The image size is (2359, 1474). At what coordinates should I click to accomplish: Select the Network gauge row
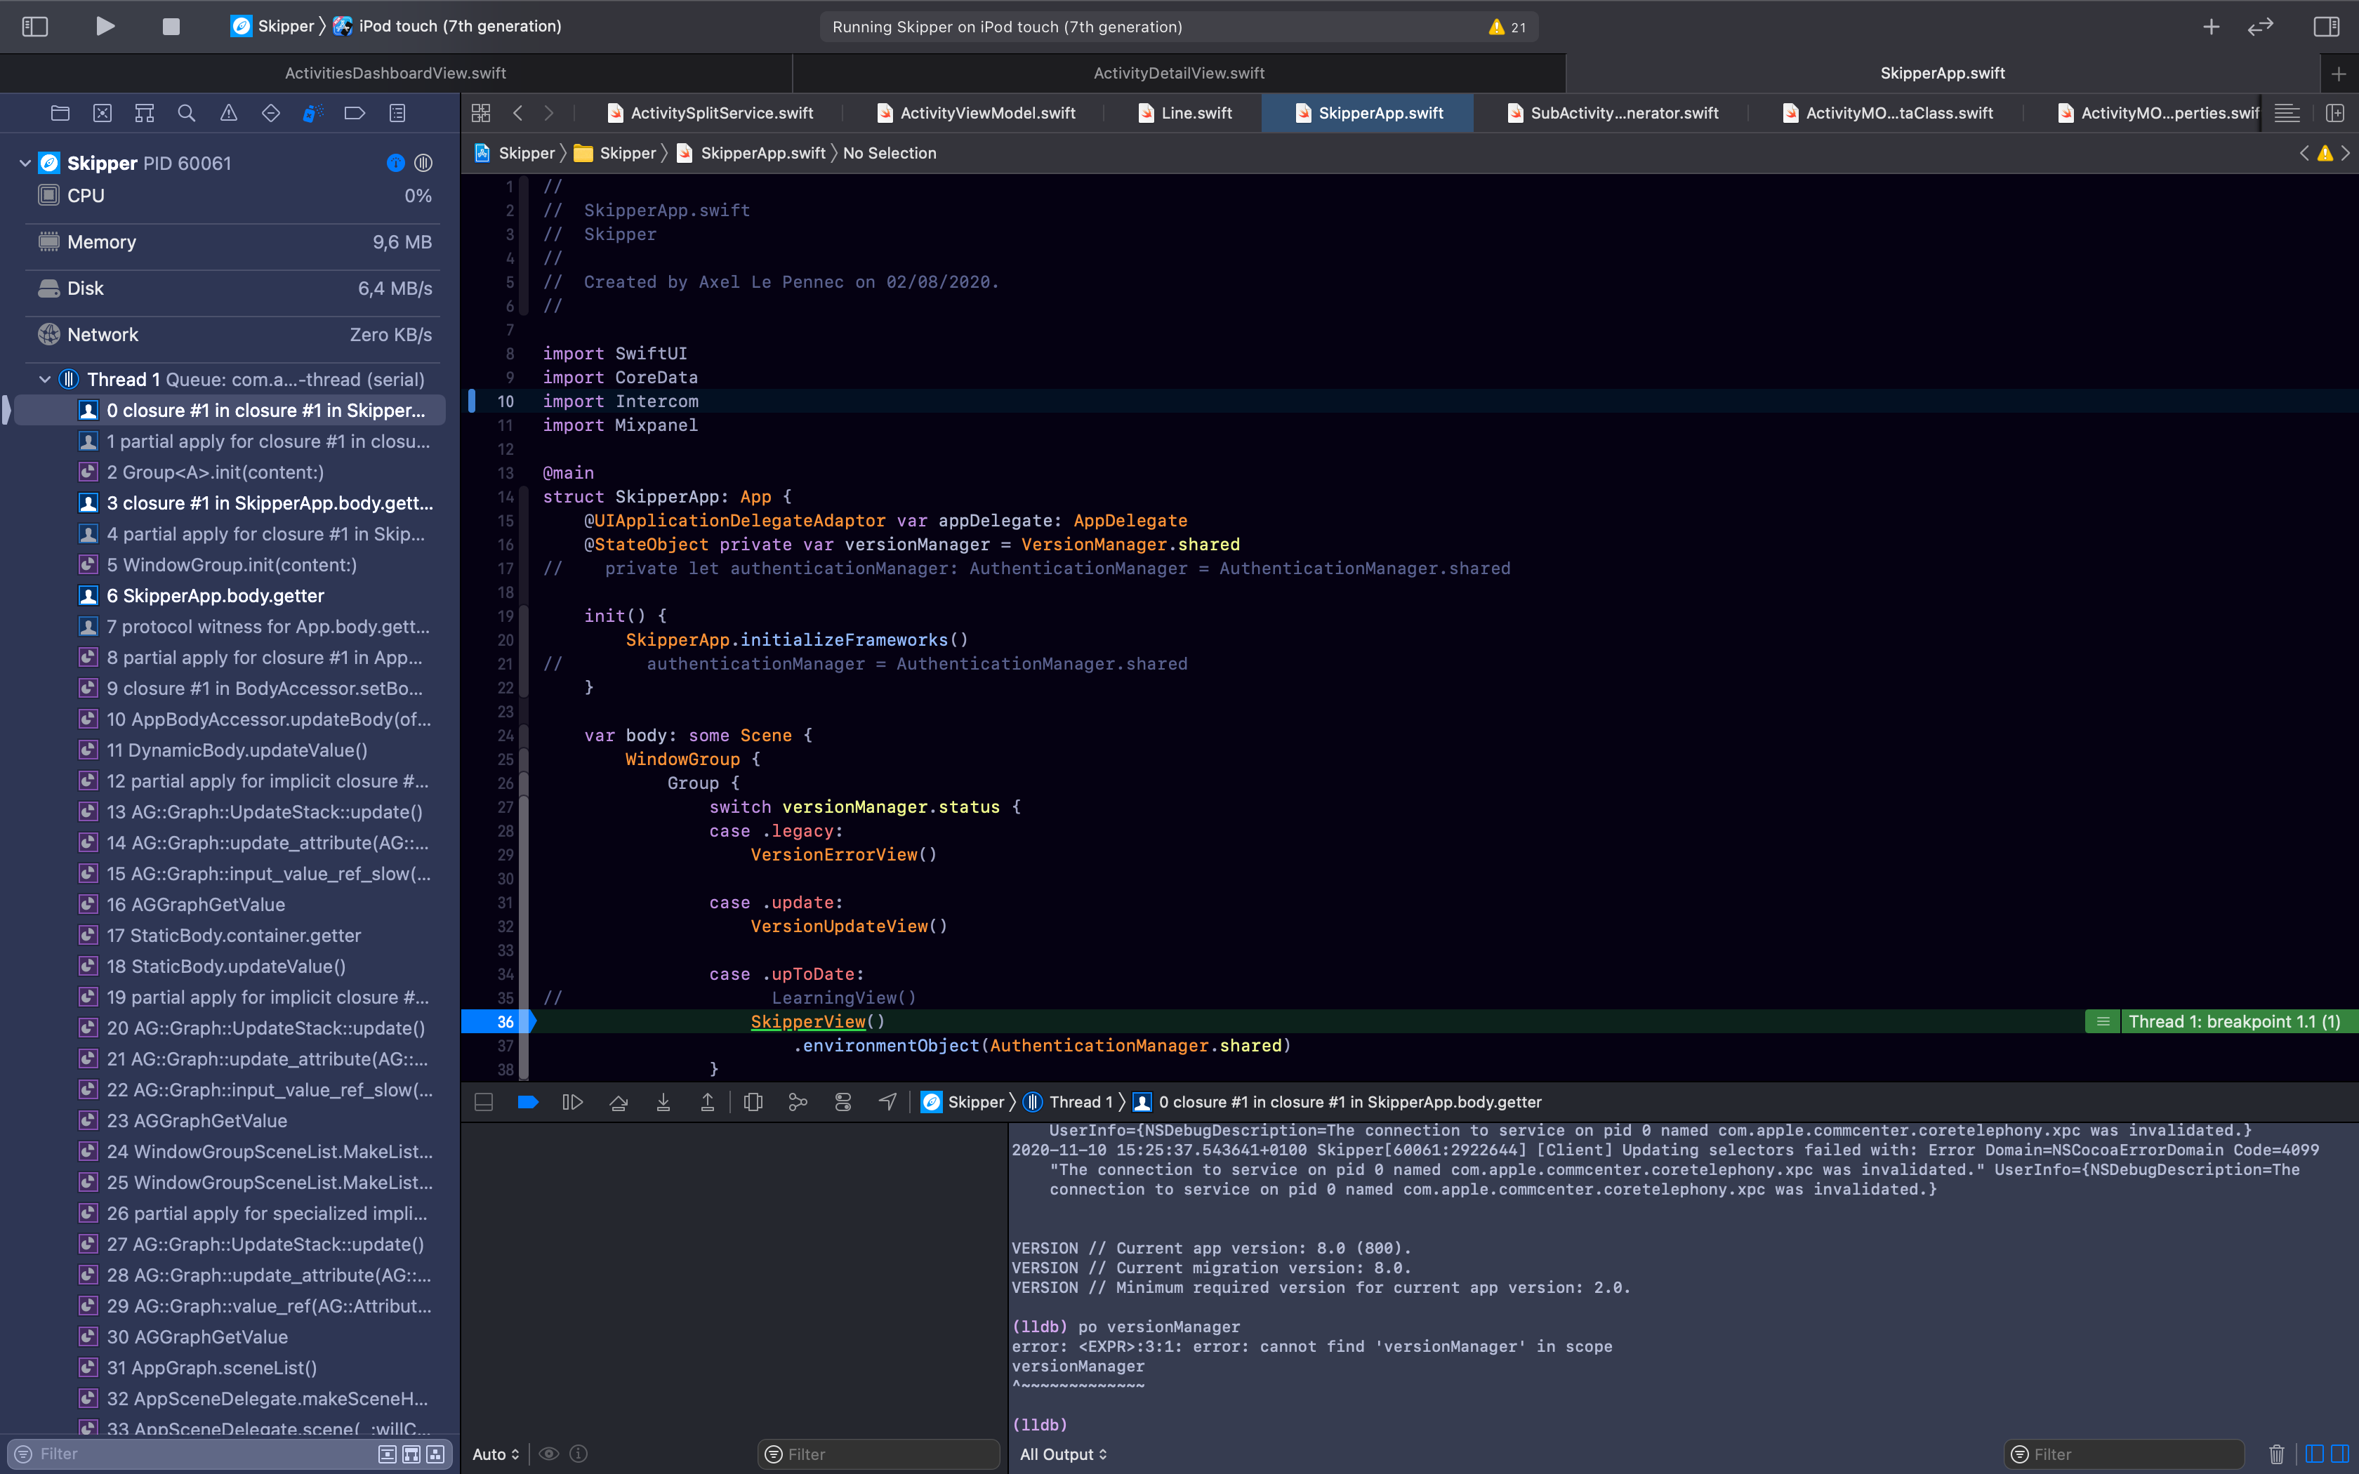pyautogui.click(x=234, y=334)
